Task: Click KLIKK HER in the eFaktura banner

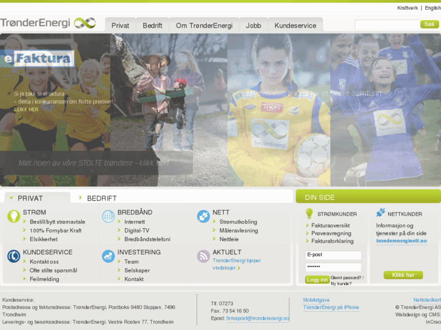Action: click(26, 110)
